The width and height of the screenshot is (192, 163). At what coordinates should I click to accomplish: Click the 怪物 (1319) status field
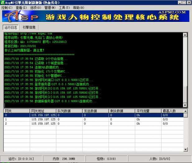106,159
